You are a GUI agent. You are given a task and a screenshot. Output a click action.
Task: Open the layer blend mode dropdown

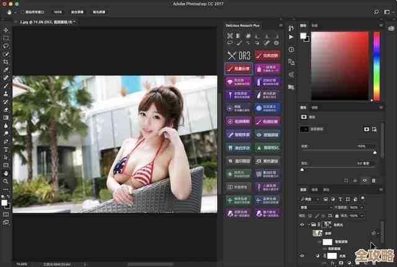316,208
